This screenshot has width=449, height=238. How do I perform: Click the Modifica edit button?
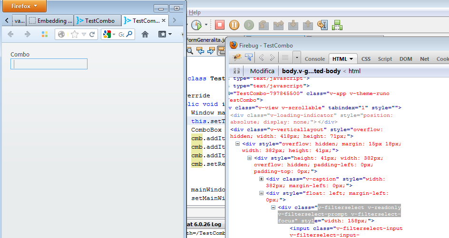(262, 71)
